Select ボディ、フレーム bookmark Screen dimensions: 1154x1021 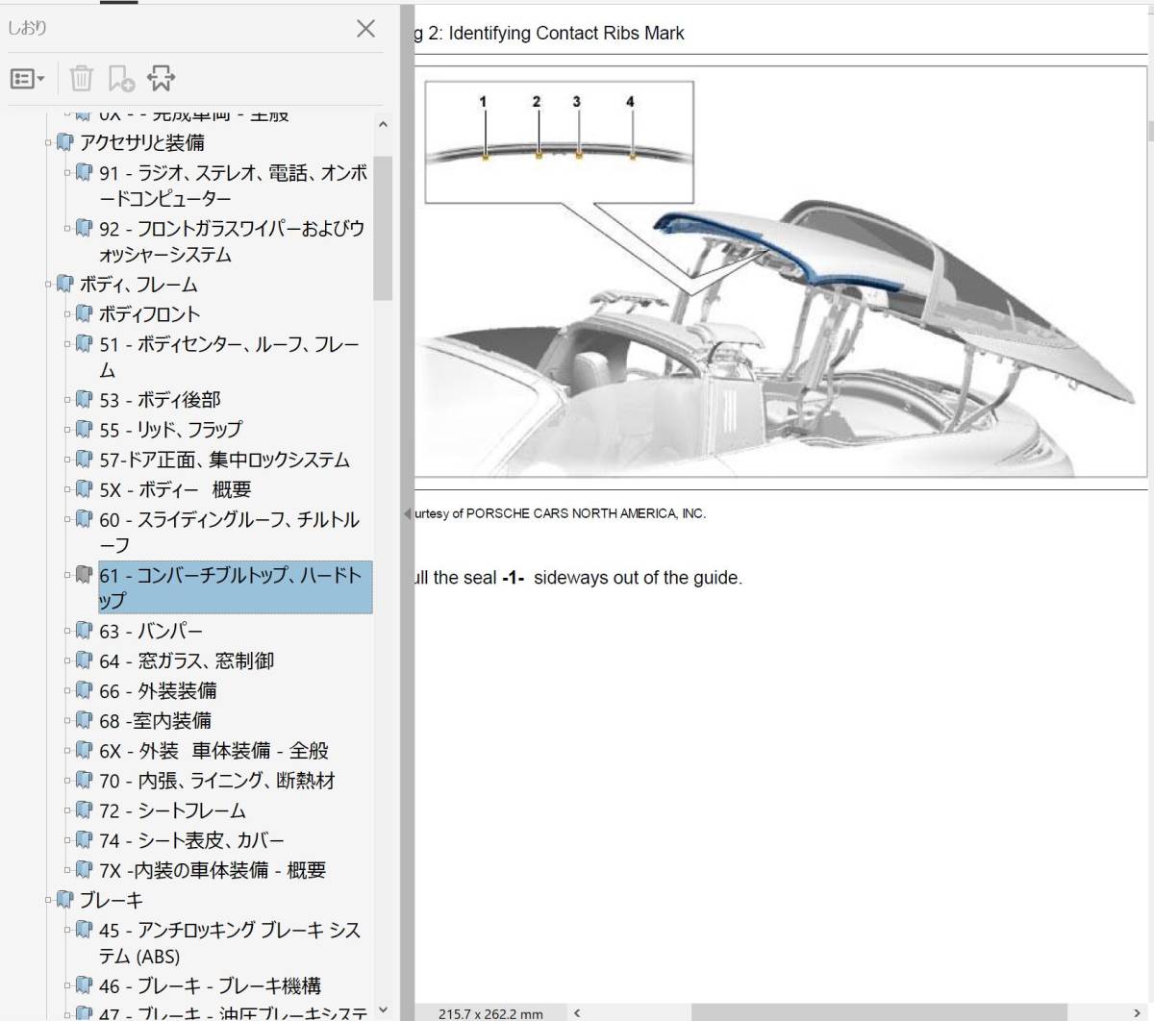click(138, 285)
